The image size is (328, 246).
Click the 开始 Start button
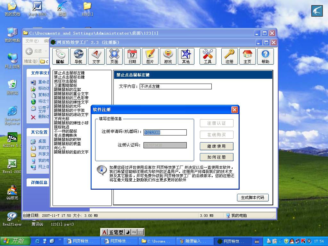coord(15,241)
